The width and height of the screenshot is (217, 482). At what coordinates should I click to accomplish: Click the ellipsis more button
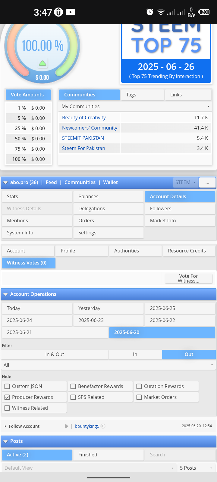[x=207, y=183]
